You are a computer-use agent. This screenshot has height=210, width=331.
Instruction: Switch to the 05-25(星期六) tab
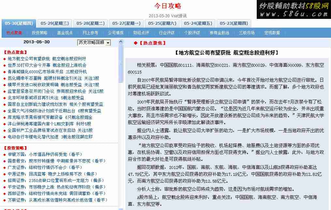[162, 23]
